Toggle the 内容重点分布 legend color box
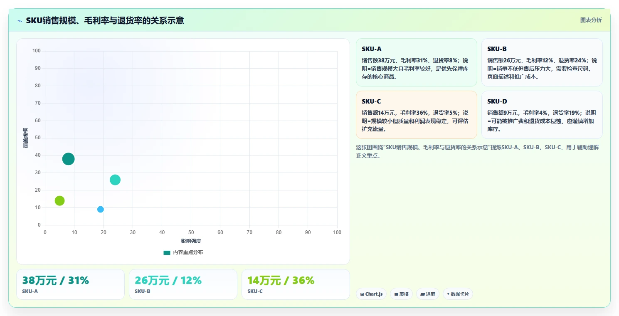The width and height of the screenshot is (619, 316). pyautogui.click(x=167, y=252)
